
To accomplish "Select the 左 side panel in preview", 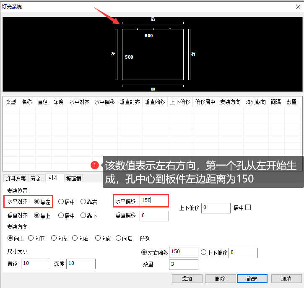I will [x=116, y=54].
